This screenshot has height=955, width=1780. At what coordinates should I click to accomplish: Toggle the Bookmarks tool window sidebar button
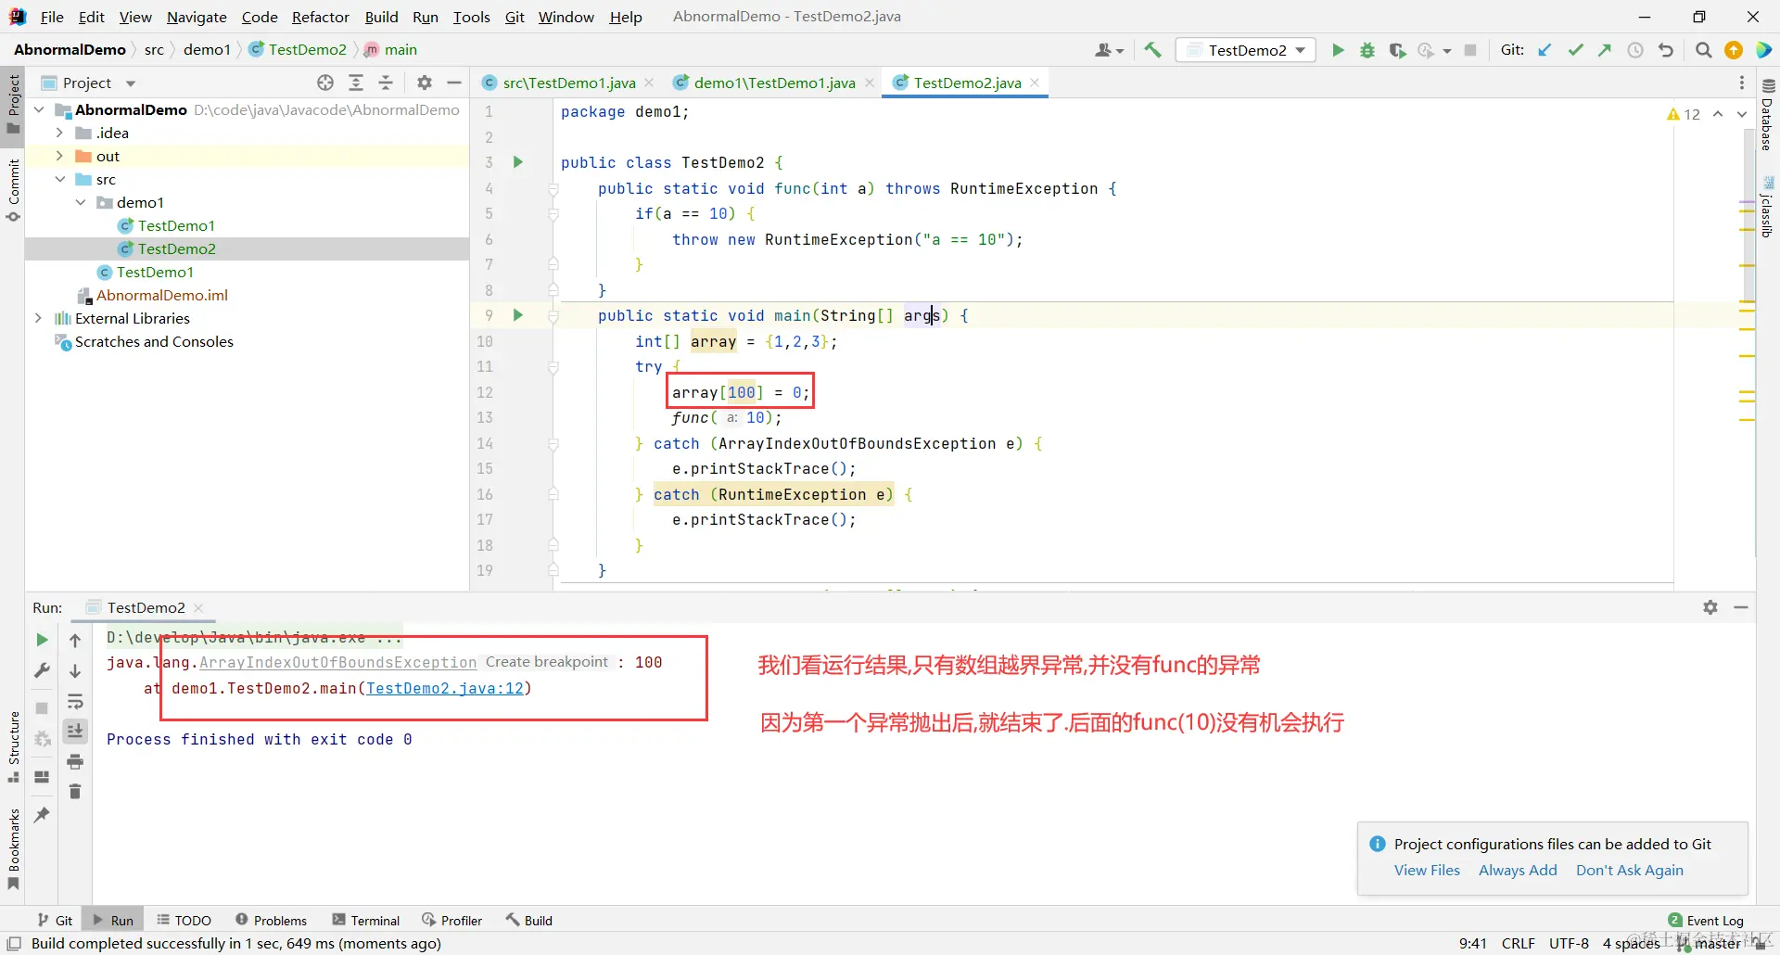(13, 848)
